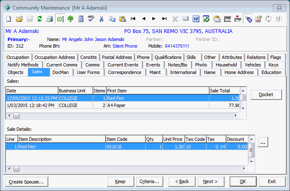Click the Sale Details vertical scrollbar thumb
The width and height of the screenshot is (290, 191).
251,150
